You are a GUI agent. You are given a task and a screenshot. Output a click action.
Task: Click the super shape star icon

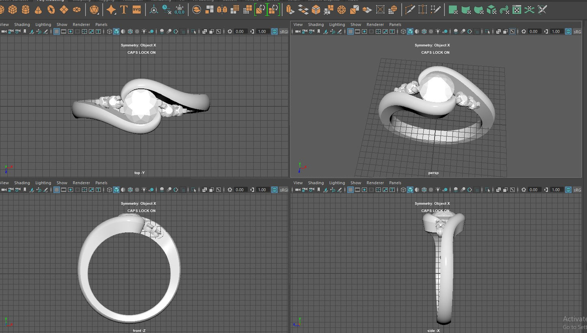[x=111, y=9]
